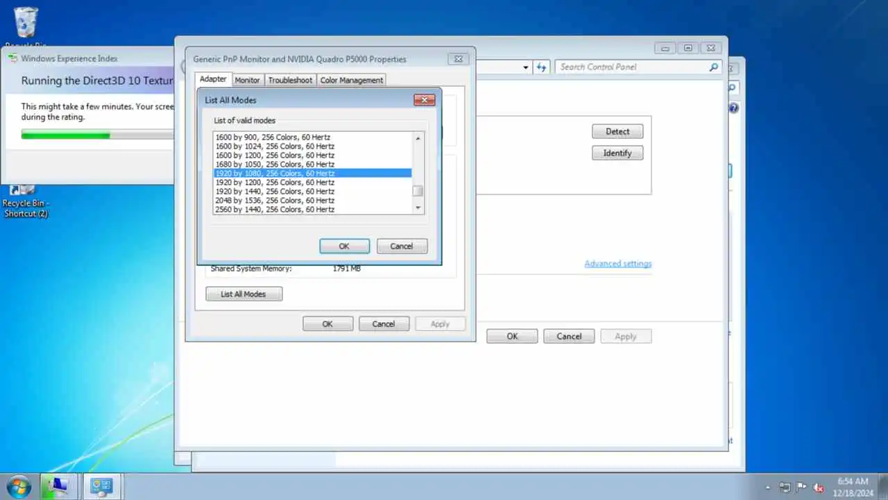Viewport: 888px width, 500px height.
Task: Click OK in the monitor Properties dialog
Action: click(x=327, y=324)
